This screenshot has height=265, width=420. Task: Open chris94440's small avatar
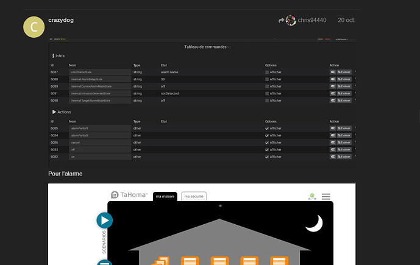pos(291,20)
